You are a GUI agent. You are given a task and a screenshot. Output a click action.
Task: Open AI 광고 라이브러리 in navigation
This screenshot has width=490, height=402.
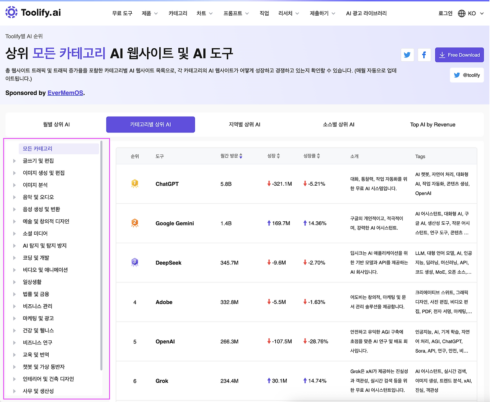(366, 13)
